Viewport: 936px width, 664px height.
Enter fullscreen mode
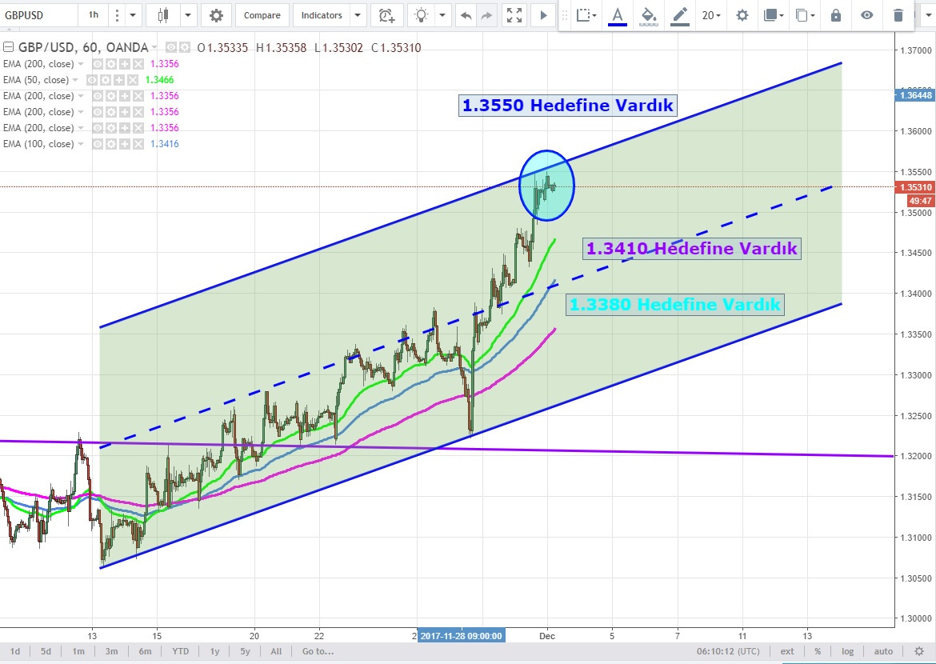(514, 15)
